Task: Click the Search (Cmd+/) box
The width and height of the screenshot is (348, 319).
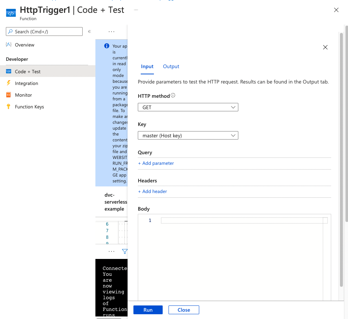Action: pos(44,31)
